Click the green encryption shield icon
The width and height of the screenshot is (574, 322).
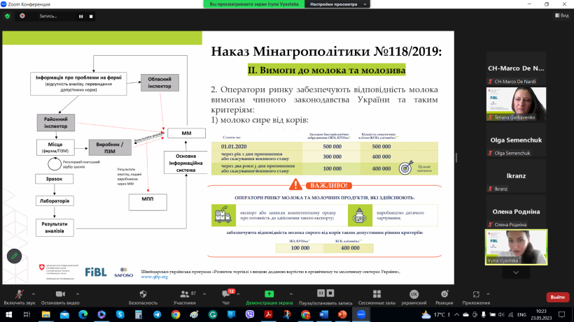(7, 16)
